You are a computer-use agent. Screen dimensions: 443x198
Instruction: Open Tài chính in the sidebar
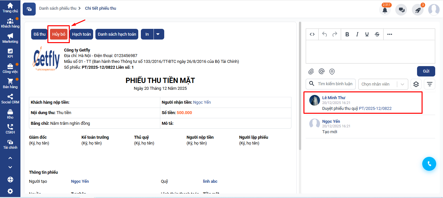pyautogui.click(x=10, y=144)
